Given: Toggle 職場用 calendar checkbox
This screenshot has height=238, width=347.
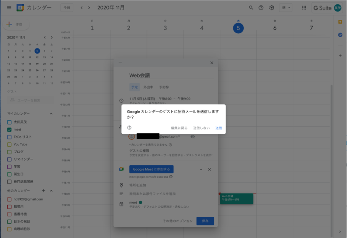Looking at the screenshot, I should pyautogui.click(x=9, y=207).
